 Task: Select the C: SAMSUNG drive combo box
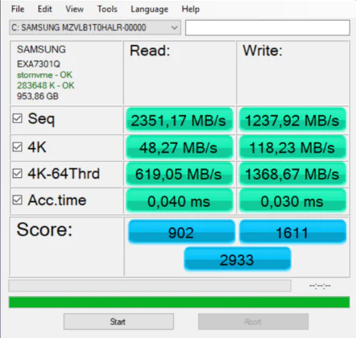[95, 27]
